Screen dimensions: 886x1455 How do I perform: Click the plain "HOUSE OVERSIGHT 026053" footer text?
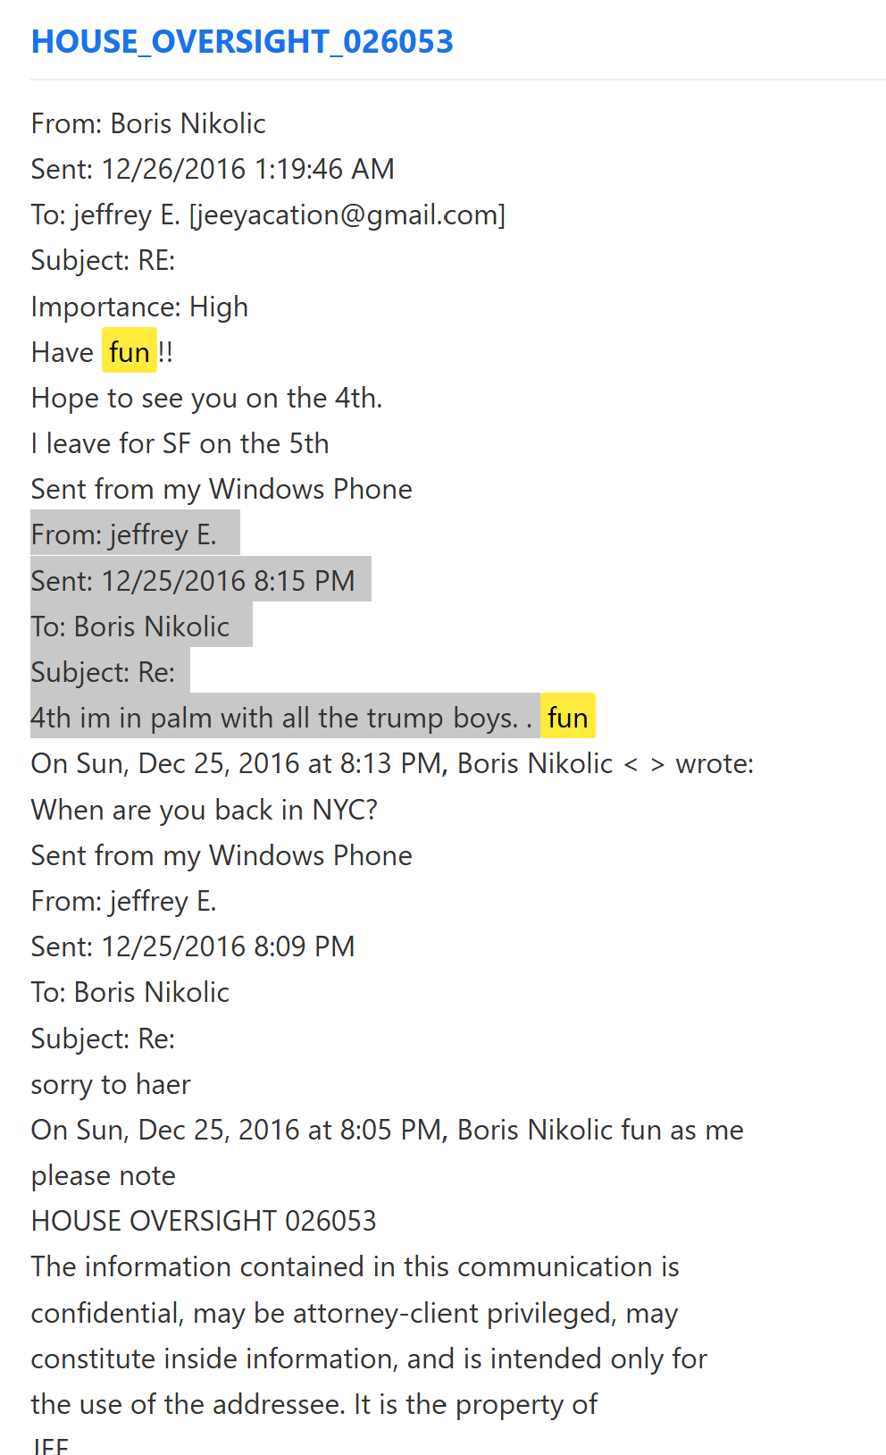204,1221
